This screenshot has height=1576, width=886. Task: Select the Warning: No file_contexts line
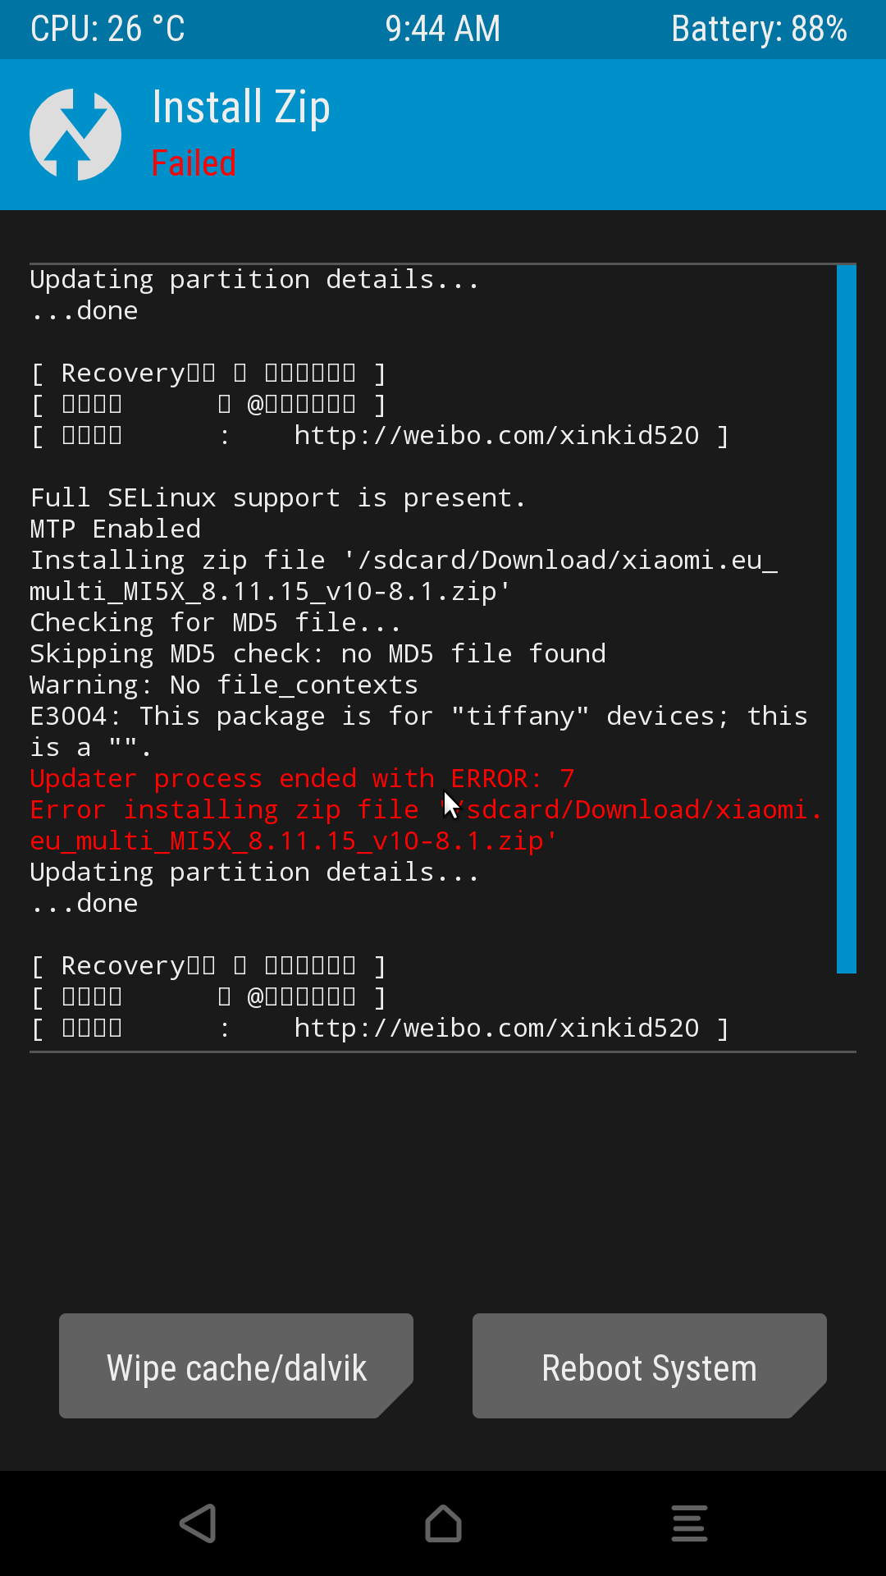(224, 685)
